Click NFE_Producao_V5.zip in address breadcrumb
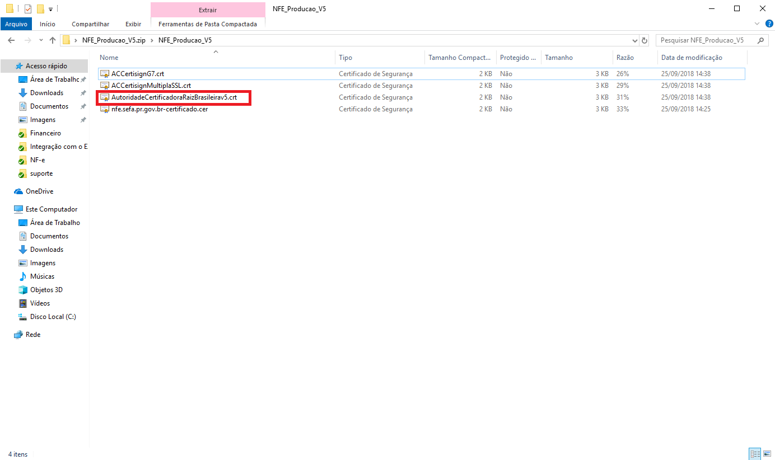The image size is (775, 460). (x=114, y=40)
